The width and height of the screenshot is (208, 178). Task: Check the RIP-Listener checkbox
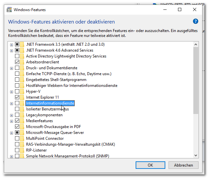coord(17,150)
